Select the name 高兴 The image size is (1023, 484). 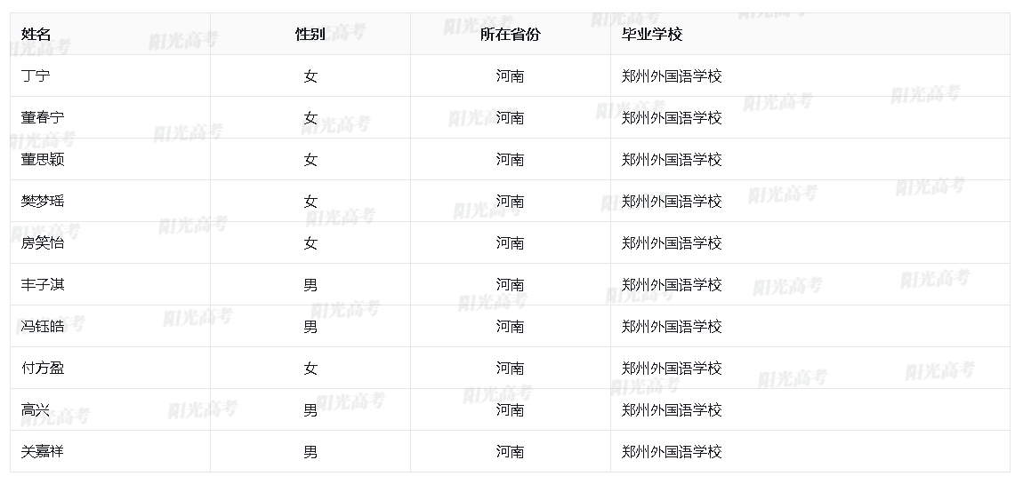tap(36, 410)
